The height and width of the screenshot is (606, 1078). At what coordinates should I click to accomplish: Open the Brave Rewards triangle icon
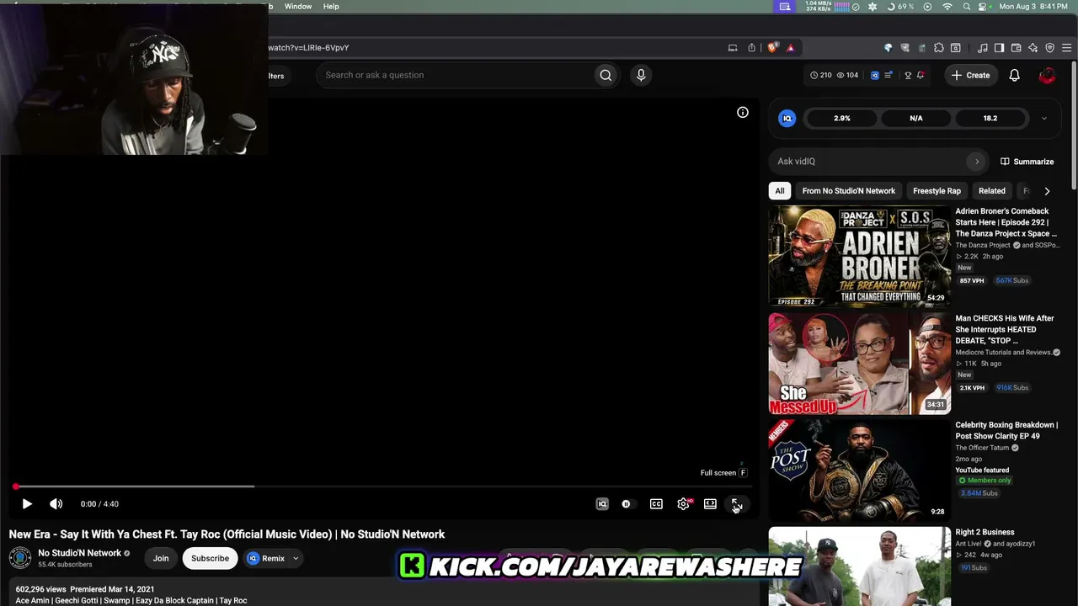pos(790,48)
